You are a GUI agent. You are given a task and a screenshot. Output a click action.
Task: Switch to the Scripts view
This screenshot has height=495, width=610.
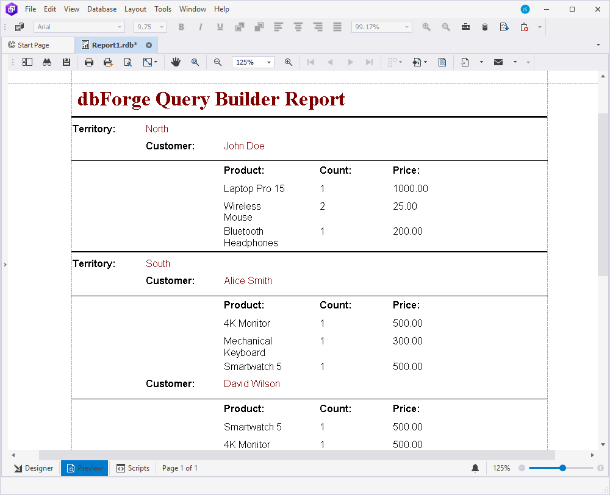[133, 468]
